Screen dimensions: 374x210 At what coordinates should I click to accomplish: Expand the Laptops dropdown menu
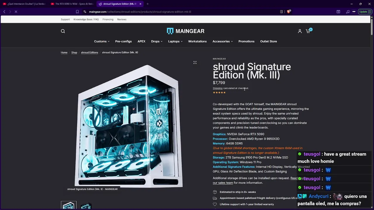coord(175,41)
